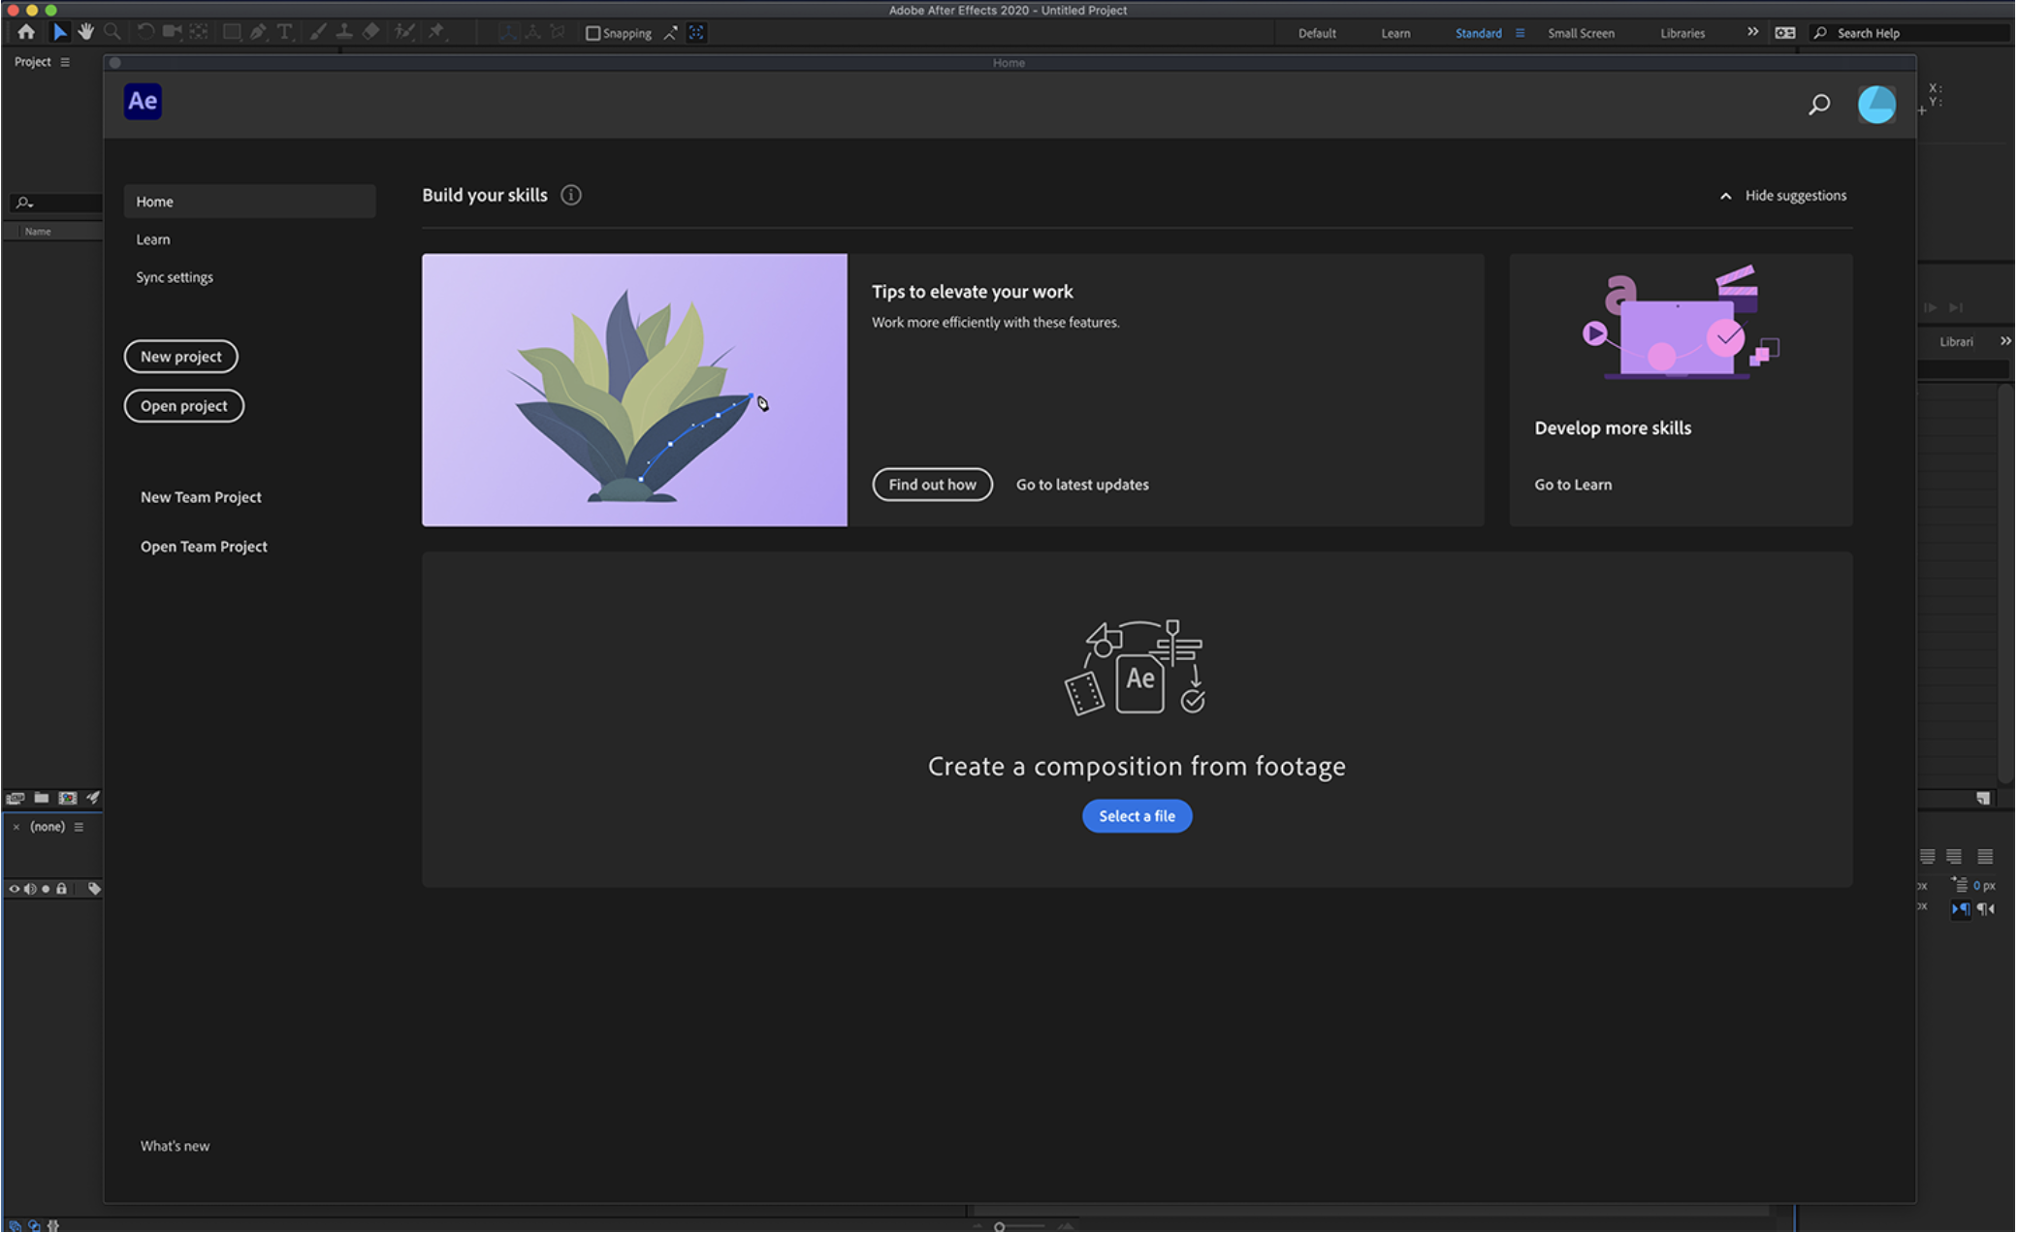Screen dimensions: 2019x1233
Task: Open the Standard workspace menu
Action: click(x=1521, y=33)
